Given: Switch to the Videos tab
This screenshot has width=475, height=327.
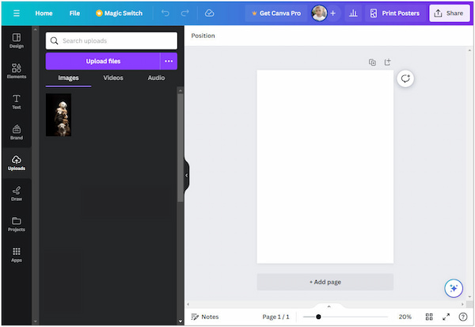Looking at the screenshot, I should point(113,78).
